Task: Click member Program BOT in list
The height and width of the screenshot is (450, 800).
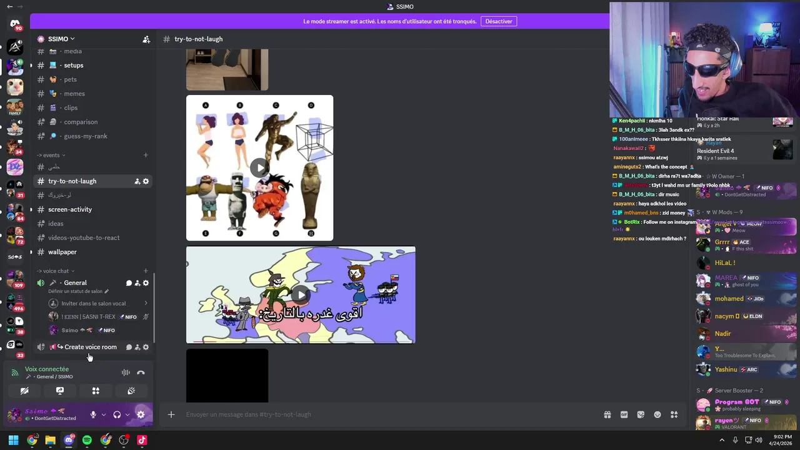Action: (745, 405)
